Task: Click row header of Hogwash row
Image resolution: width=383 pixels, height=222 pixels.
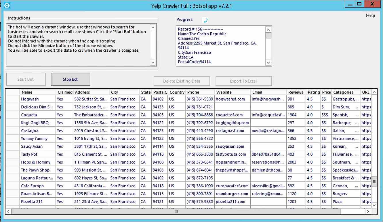Action: [x=13, y=99]
